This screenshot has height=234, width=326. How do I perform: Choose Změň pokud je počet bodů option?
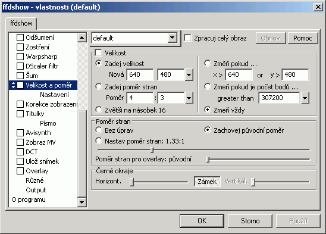[x=208, y=86]
